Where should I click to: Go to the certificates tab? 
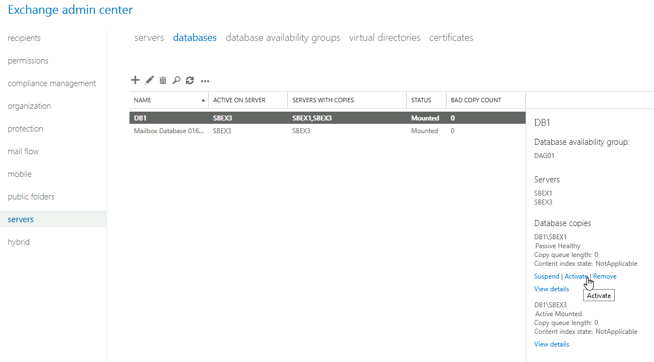coord(451,38)
